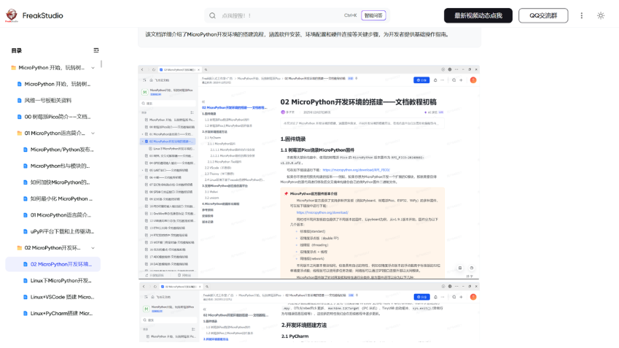Click the second embedded screenshot showing 2.1 PyCharm
Viewport: 619px width, 348px height.
click(x=308, y=312)
